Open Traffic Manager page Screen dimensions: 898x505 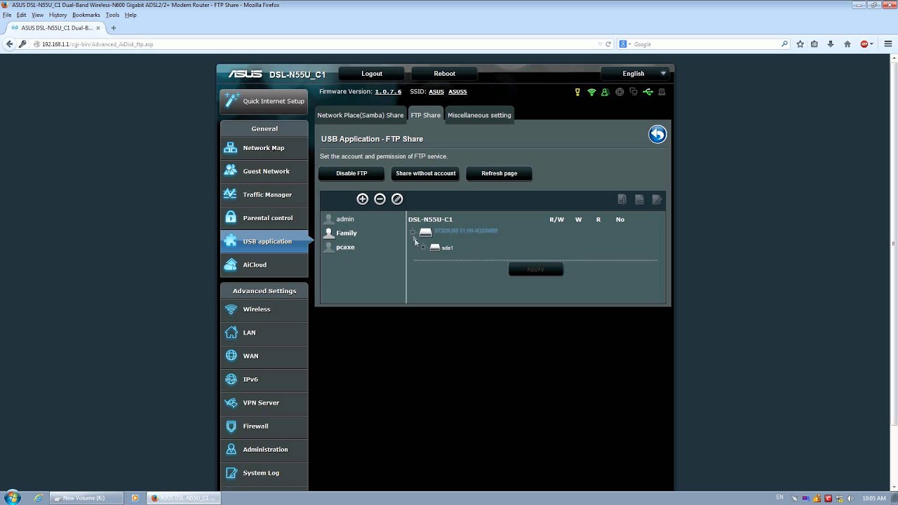coord(264,194)
